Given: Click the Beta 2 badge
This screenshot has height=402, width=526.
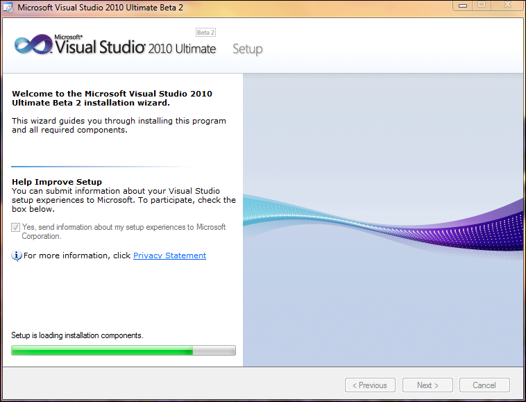Looking at the screenshot, I should [x=205, y=33].
